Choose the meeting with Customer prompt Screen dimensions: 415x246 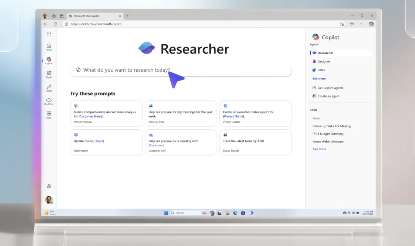coord(181,142)
